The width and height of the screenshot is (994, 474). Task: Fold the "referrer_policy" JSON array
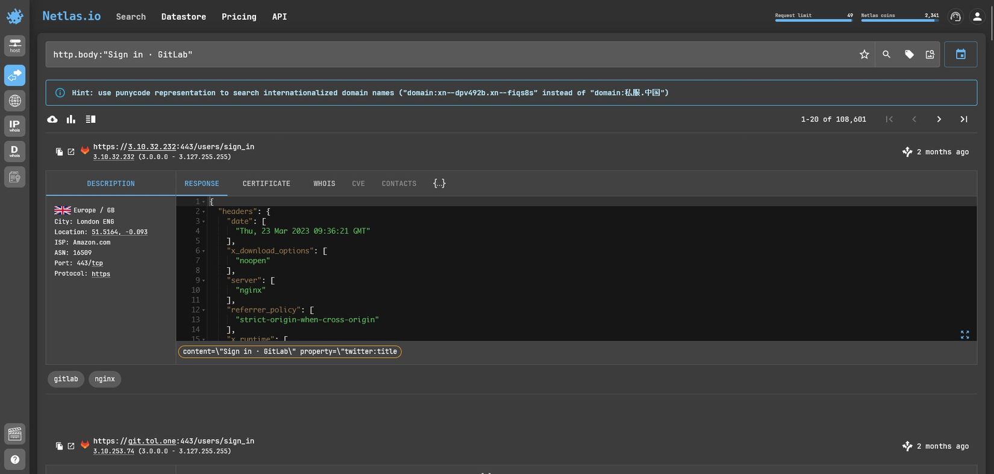[x=204, y=310]
